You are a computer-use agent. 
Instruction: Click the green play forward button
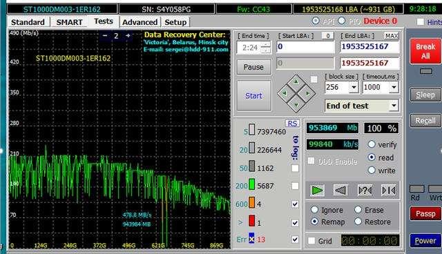coord(317,190)
